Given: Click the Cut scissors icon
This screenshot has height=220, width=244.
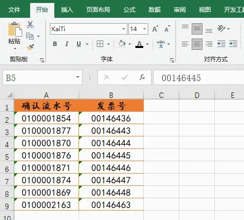Looking at the screenshot, I should click(x=30, y=25).
